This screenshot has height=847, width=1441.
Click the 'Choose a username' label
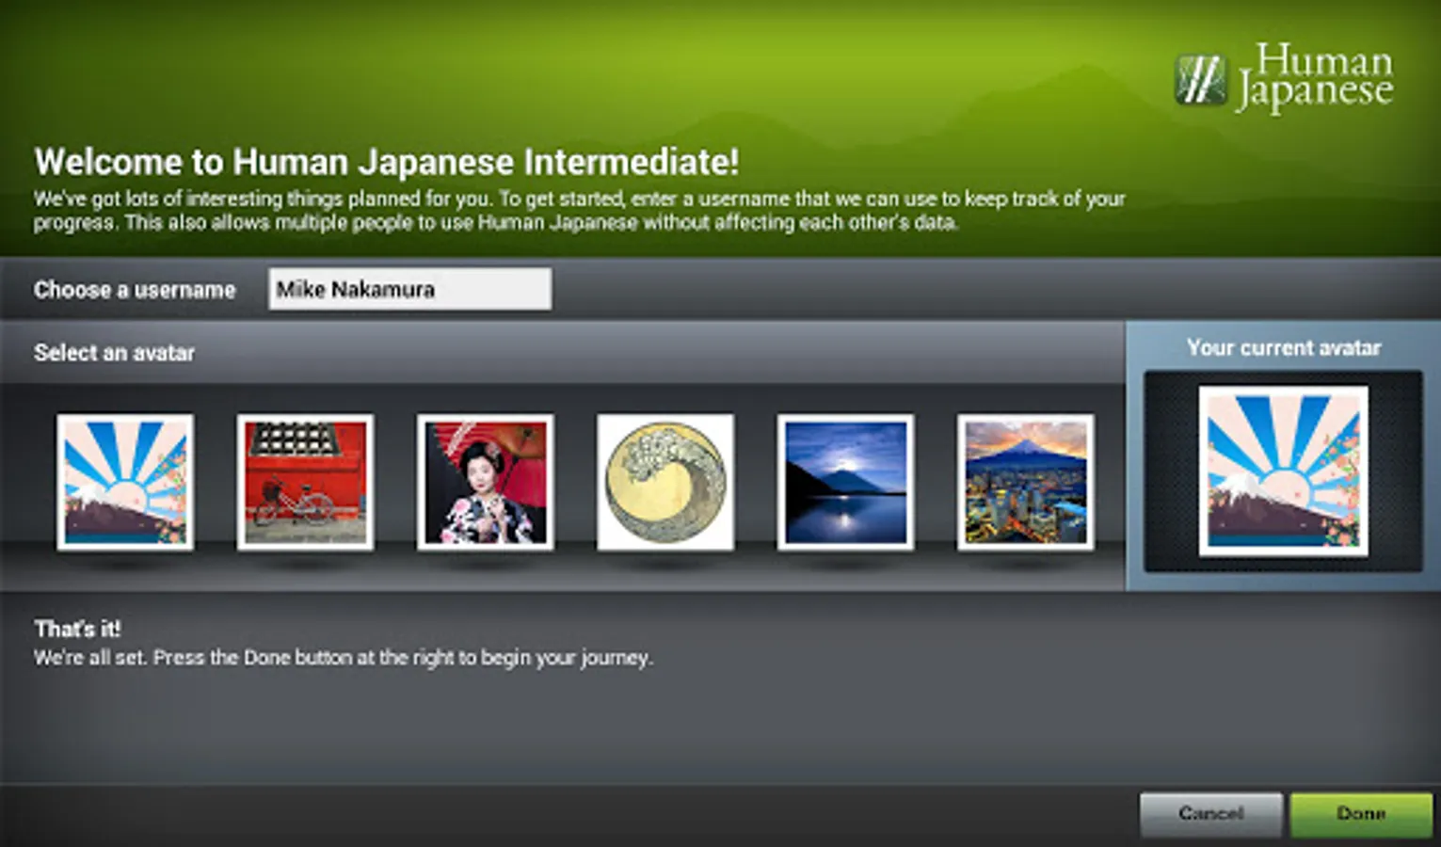(135, 290)
